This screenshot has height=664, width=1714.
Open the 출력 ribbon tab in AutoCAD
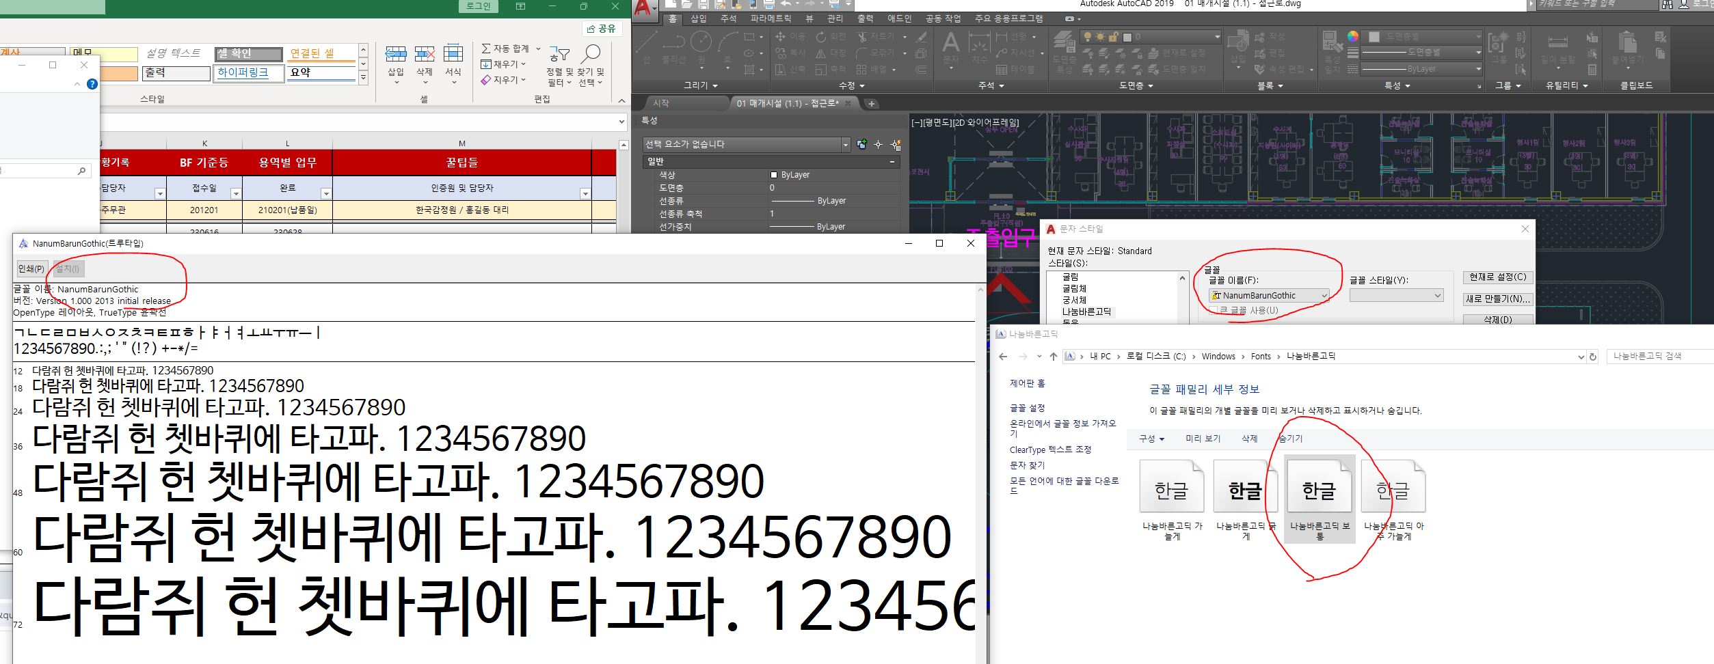pyautogui.click(x=866, y=19)
